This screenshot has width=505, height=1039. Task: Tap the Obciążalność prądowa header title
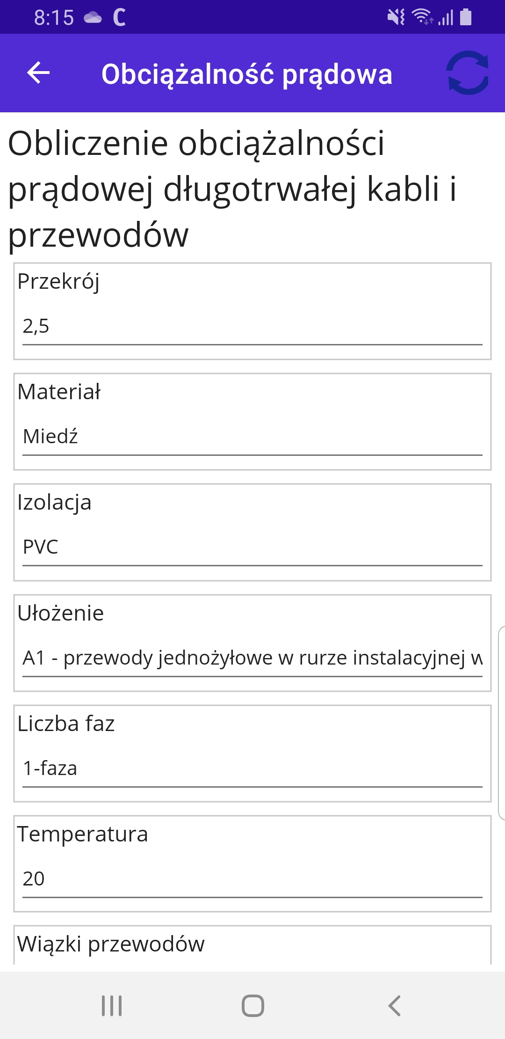(x=247, y=74)
